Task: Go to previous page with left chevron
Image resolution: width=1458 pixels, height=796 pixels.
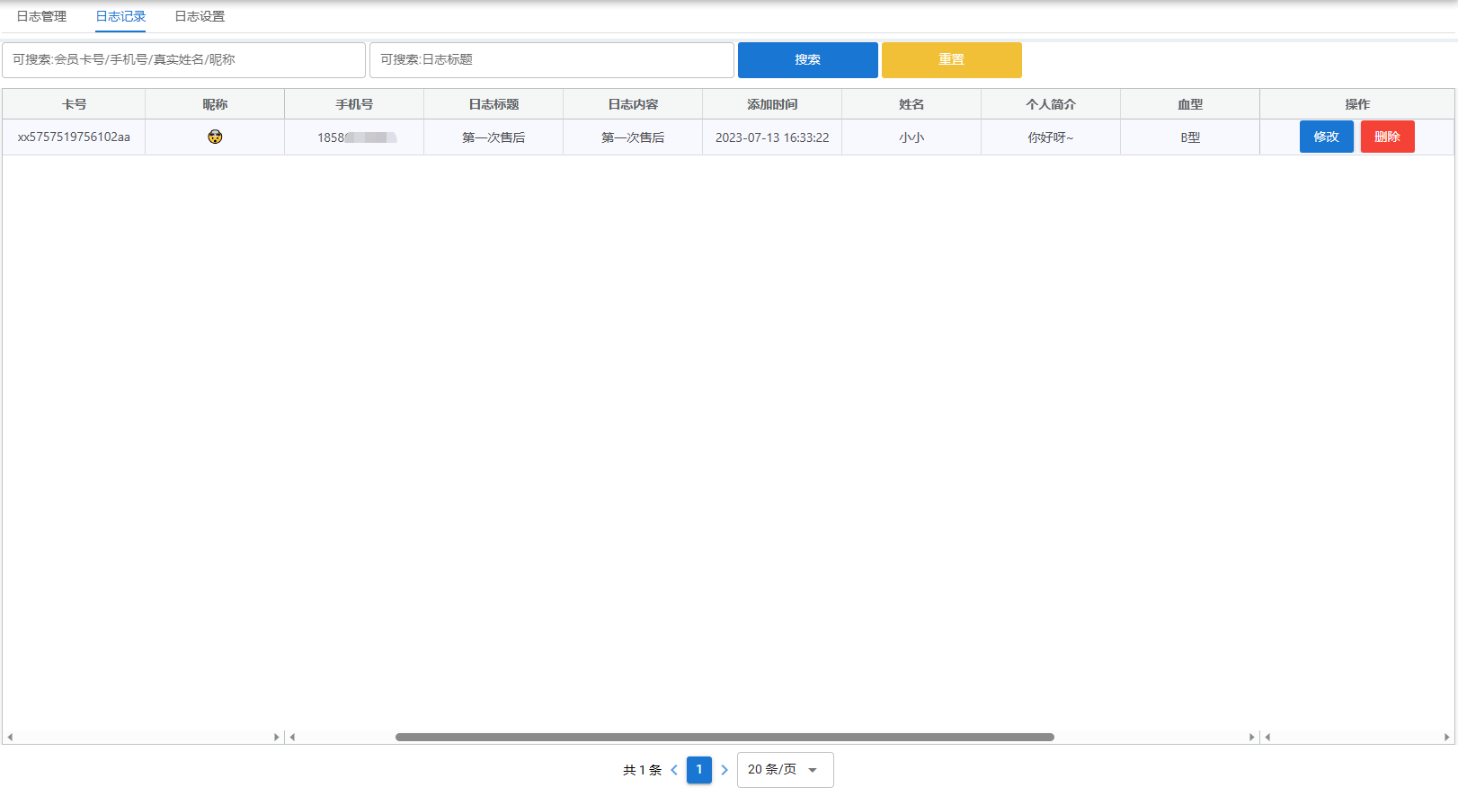Action: pos(674,770)
